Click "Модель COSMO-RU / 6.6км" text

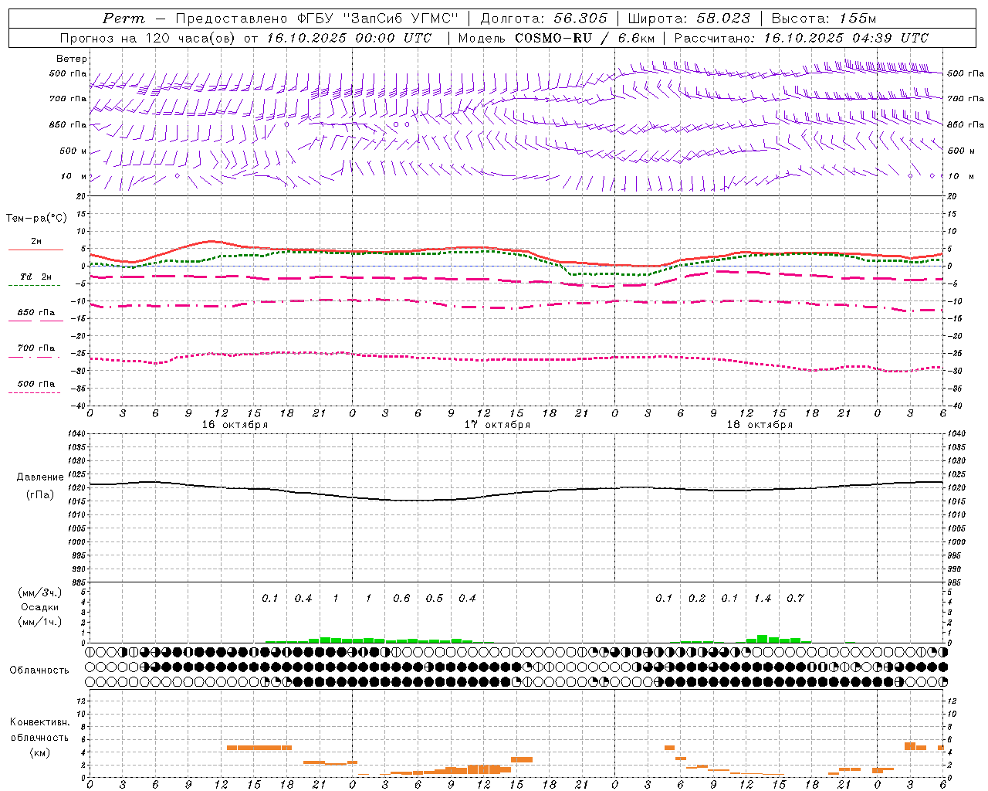[x=557, y=38]
